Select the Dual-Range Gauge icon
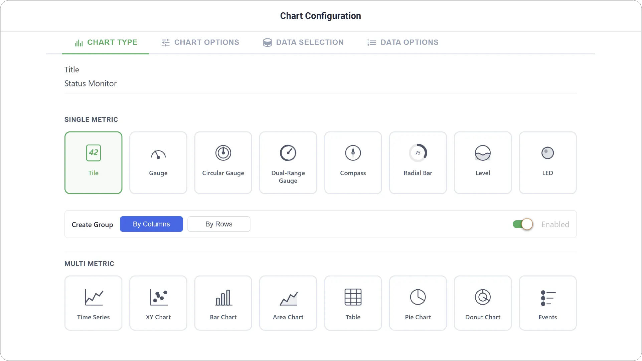 click(x=288, y=153)
